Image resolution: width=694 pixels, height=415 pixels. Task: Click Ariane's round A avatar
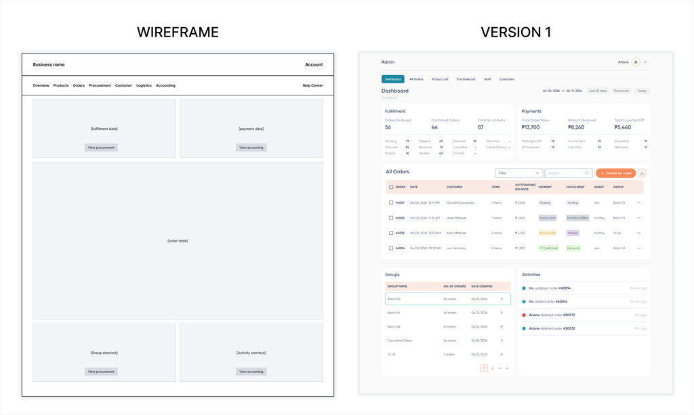(636, 62)
